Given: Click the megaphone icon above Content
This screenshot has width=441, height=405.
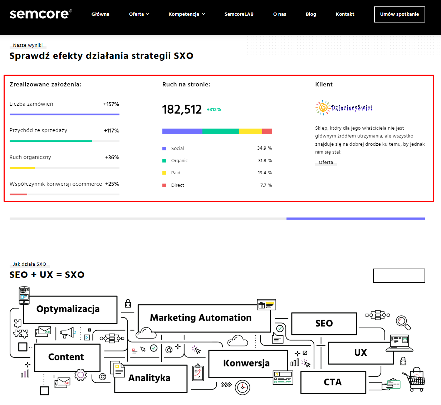Looking at the screenshot, I should [x=67, y=333].
